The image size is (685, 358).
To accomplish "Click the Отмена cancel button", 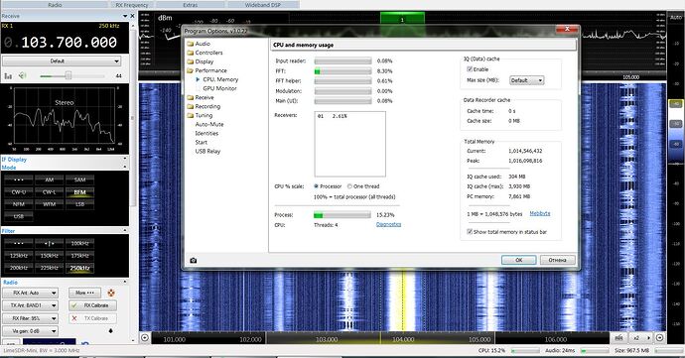I will 558,260.
